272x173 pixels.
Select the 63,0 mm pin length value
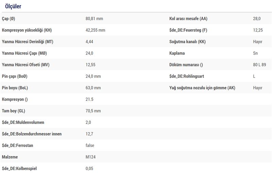tap(93, 88)
